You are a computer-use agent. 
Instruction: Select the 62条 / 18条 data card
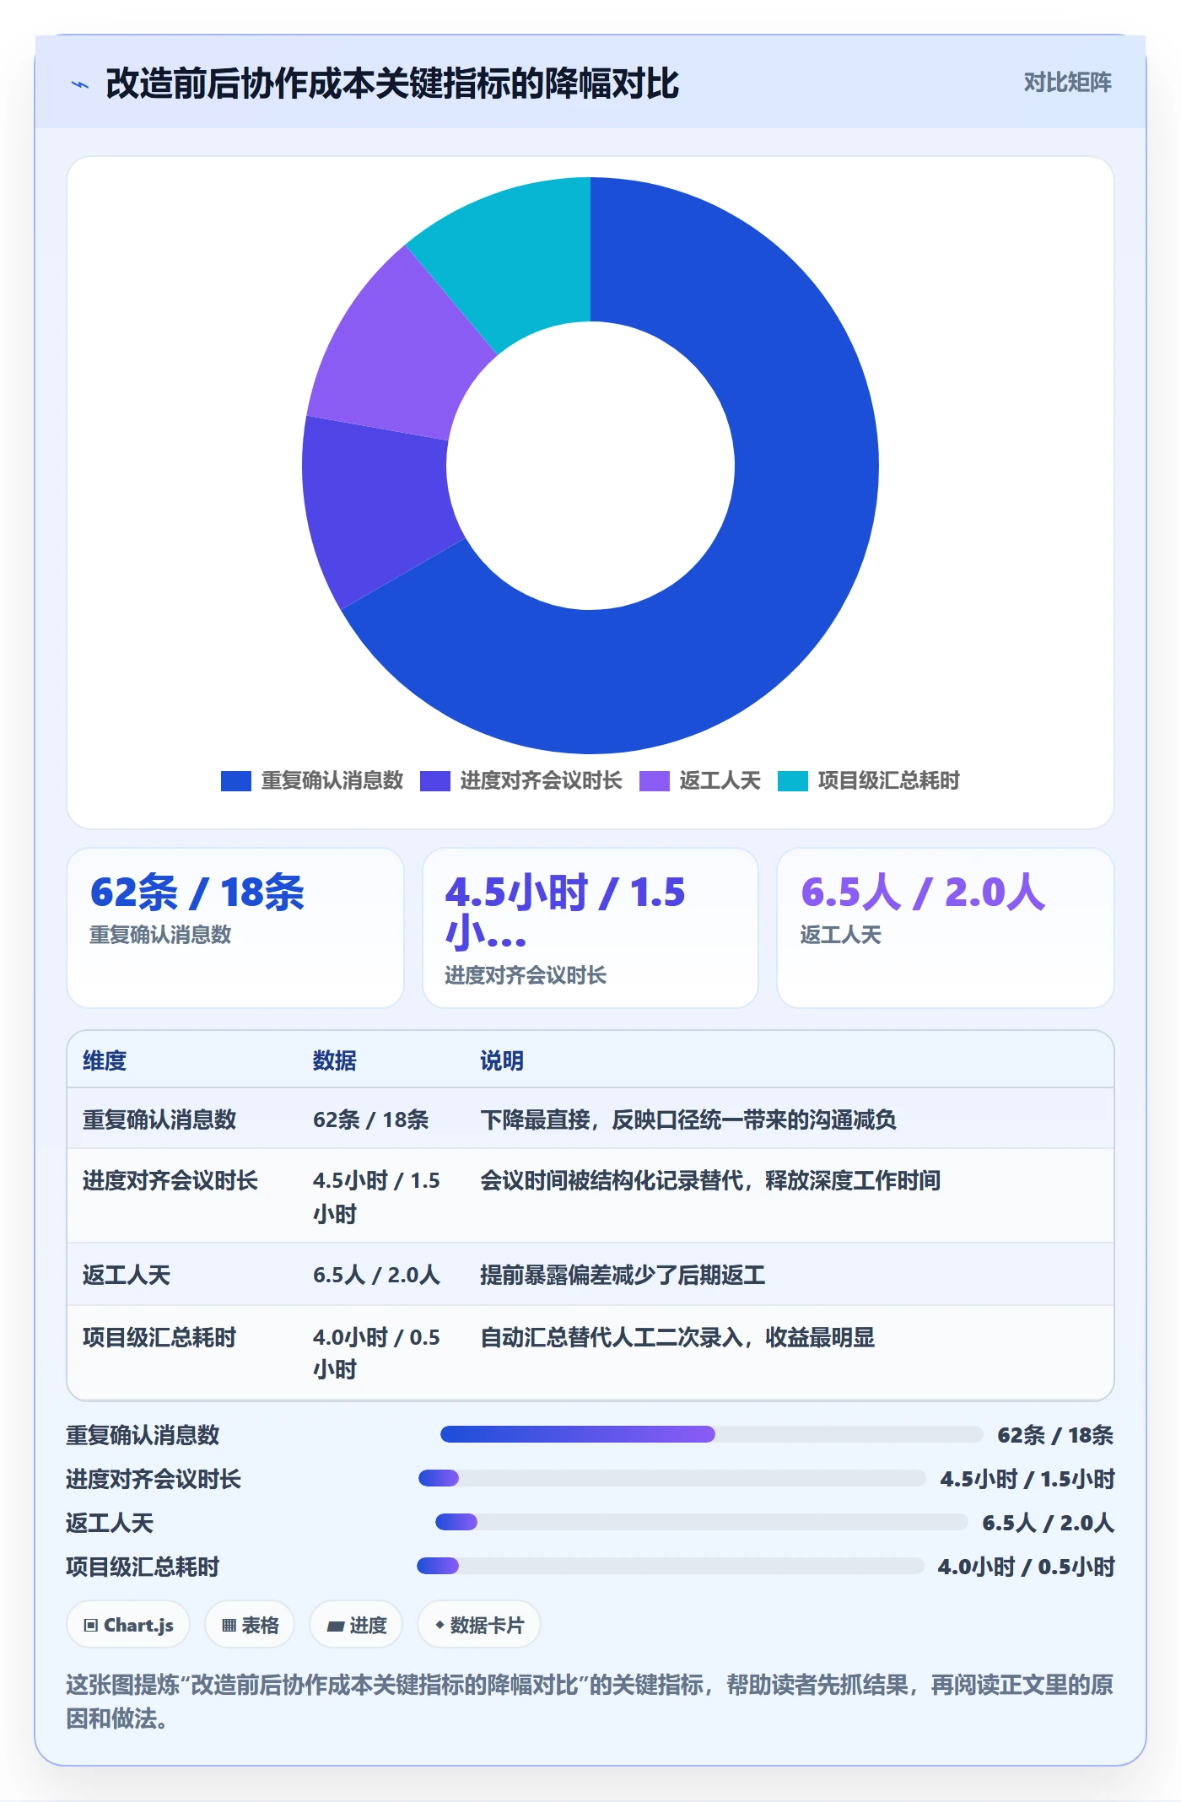pyautogui.click(x=235, y=927)
